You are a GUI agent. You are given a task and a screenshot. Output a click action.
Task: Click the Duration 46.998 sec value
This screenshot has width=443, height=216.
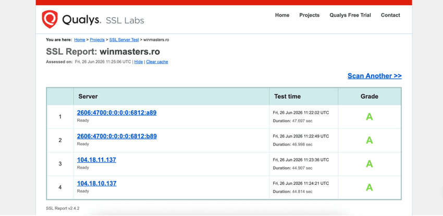coord(293,144)
